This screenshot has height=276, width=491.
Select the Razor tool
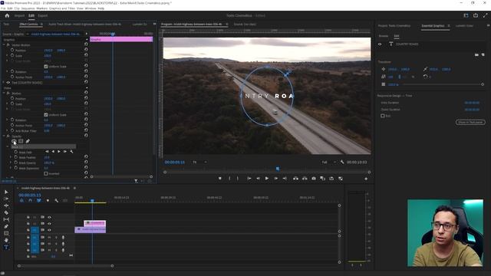pos(6,212)
